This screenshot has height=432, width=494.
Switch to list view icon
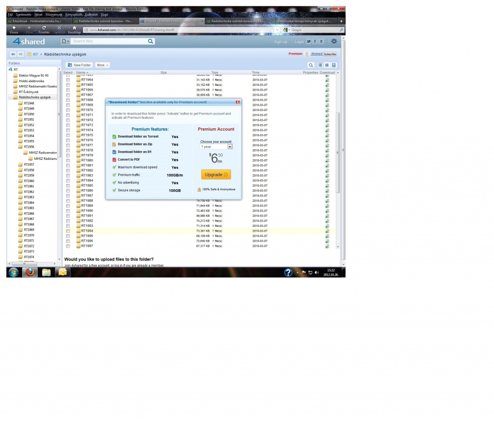click(320, 65)
